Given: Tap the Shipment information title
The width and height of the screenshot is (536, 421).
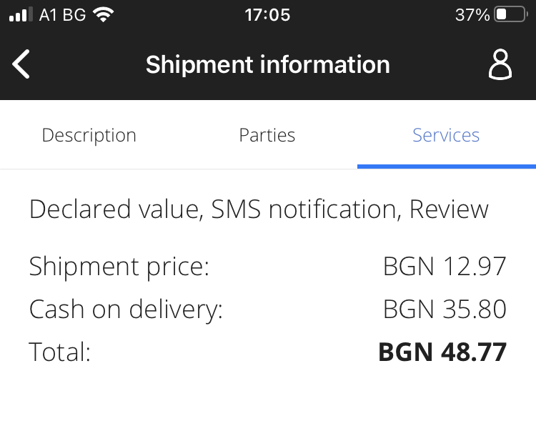Looking at the screenshot, I should pyautogui.click(x=268, y=64).
